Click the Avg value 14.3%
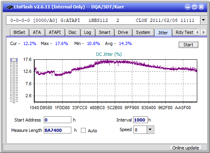Image resolution: width=210 pixels, height=153 pixels. click(126, 43)
